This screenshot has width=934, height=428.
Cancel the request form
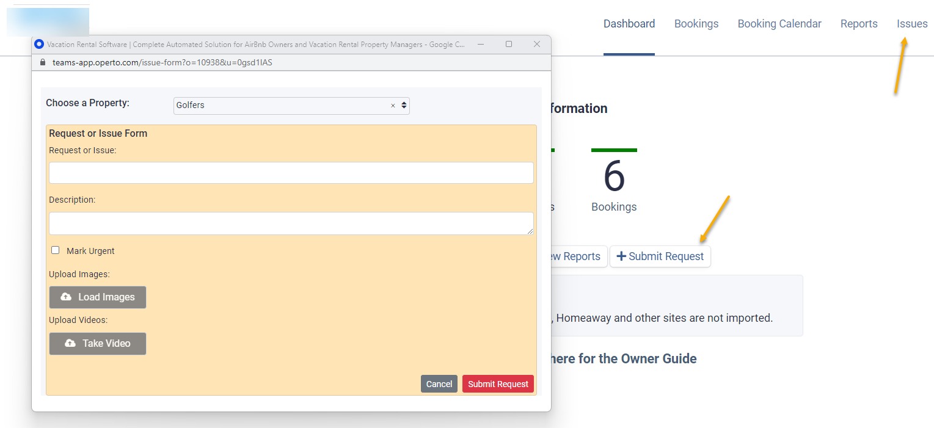(x=439, y=384)
